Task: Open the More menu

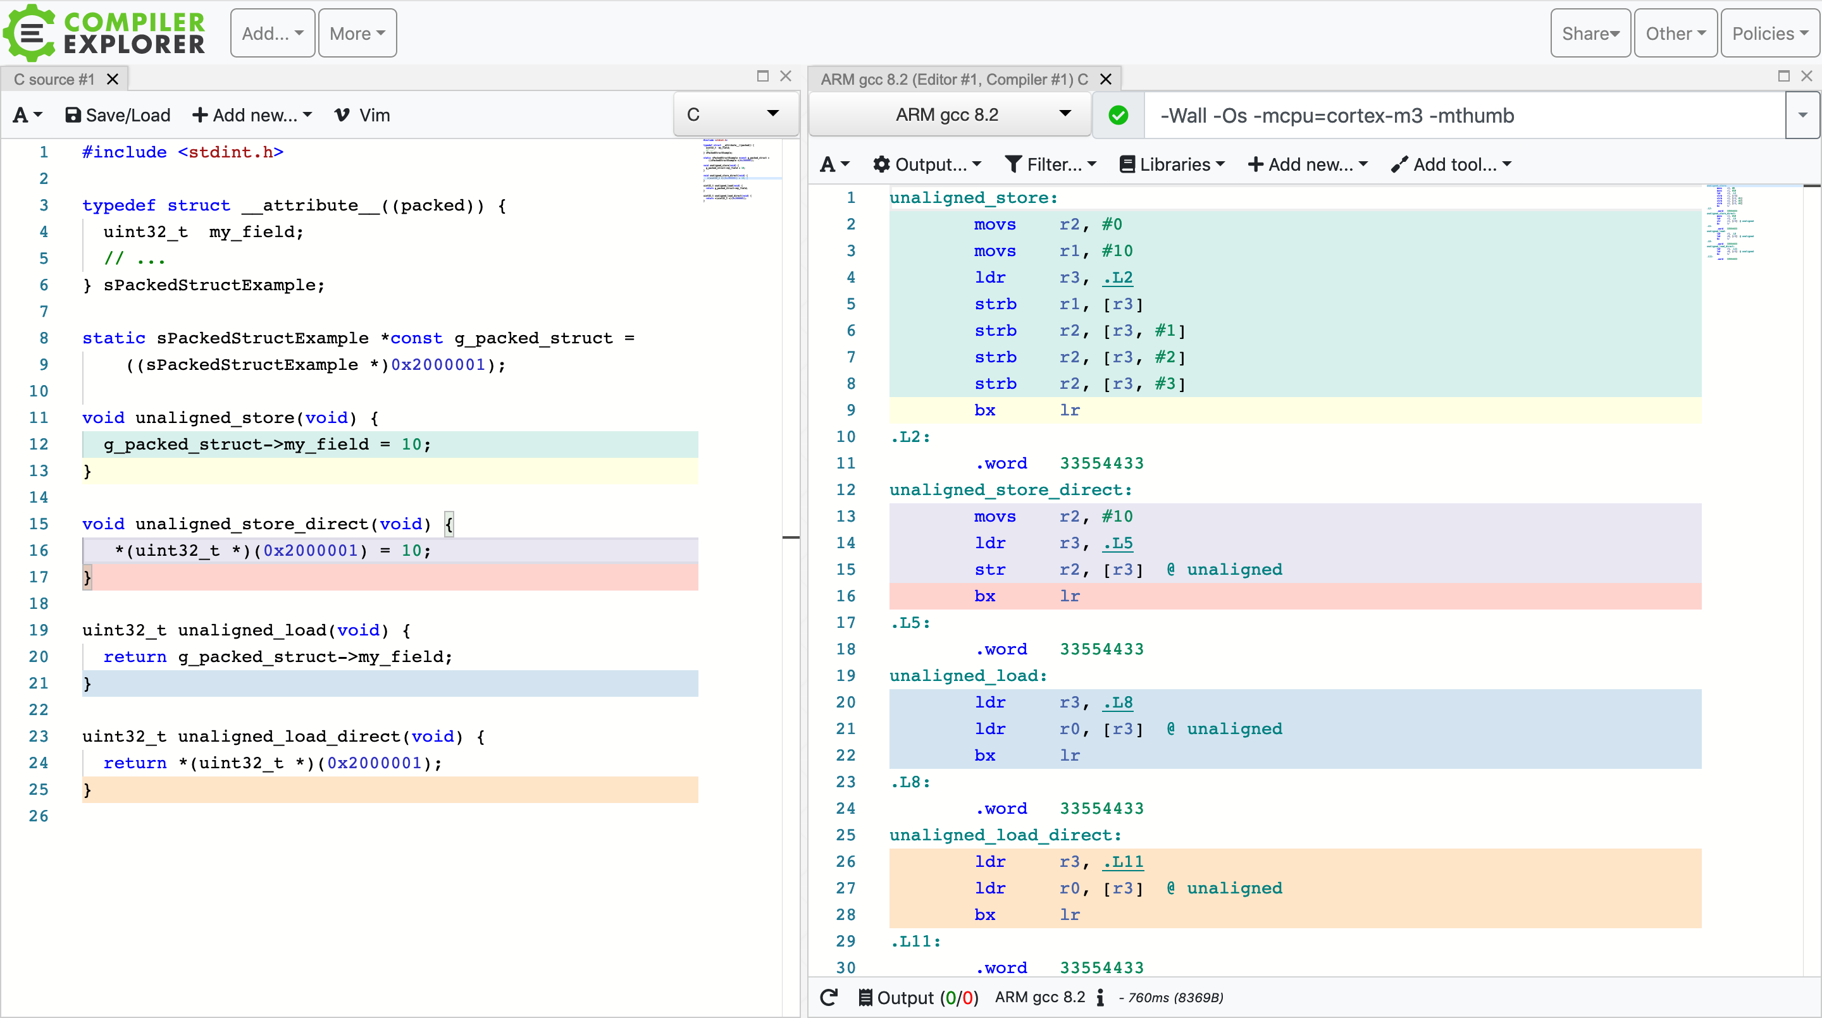Action: coord(357,34)
